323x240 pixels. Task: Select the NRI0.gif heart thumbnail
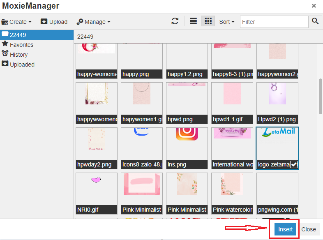click(x=97, y=194)
